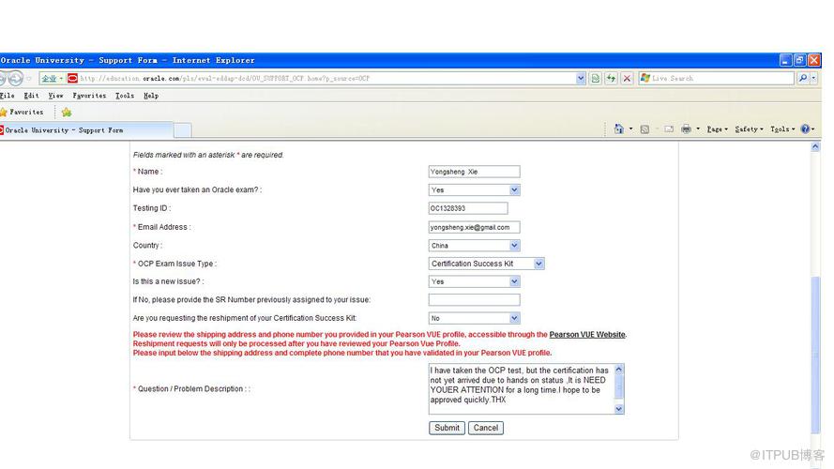Follow the Pearson VUE Website link
Viewport: 834px width, 469px height.
pyautogui.click(x=587, y=335)
